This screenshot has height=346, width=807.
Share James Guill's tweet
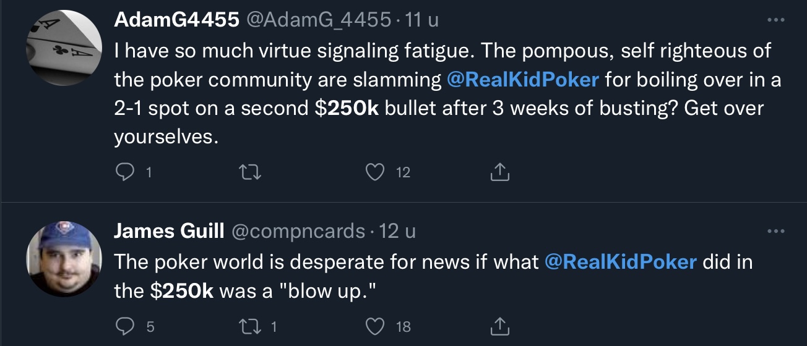click(499, 326)
